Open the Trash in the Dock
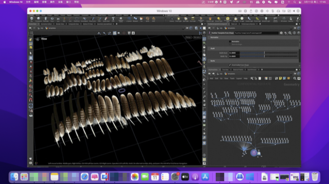Viewport: 329px width, 184px height. point(315,177)
